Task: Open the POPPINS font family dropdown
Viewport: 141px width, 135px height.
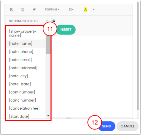Action: [x=52, y=9]
